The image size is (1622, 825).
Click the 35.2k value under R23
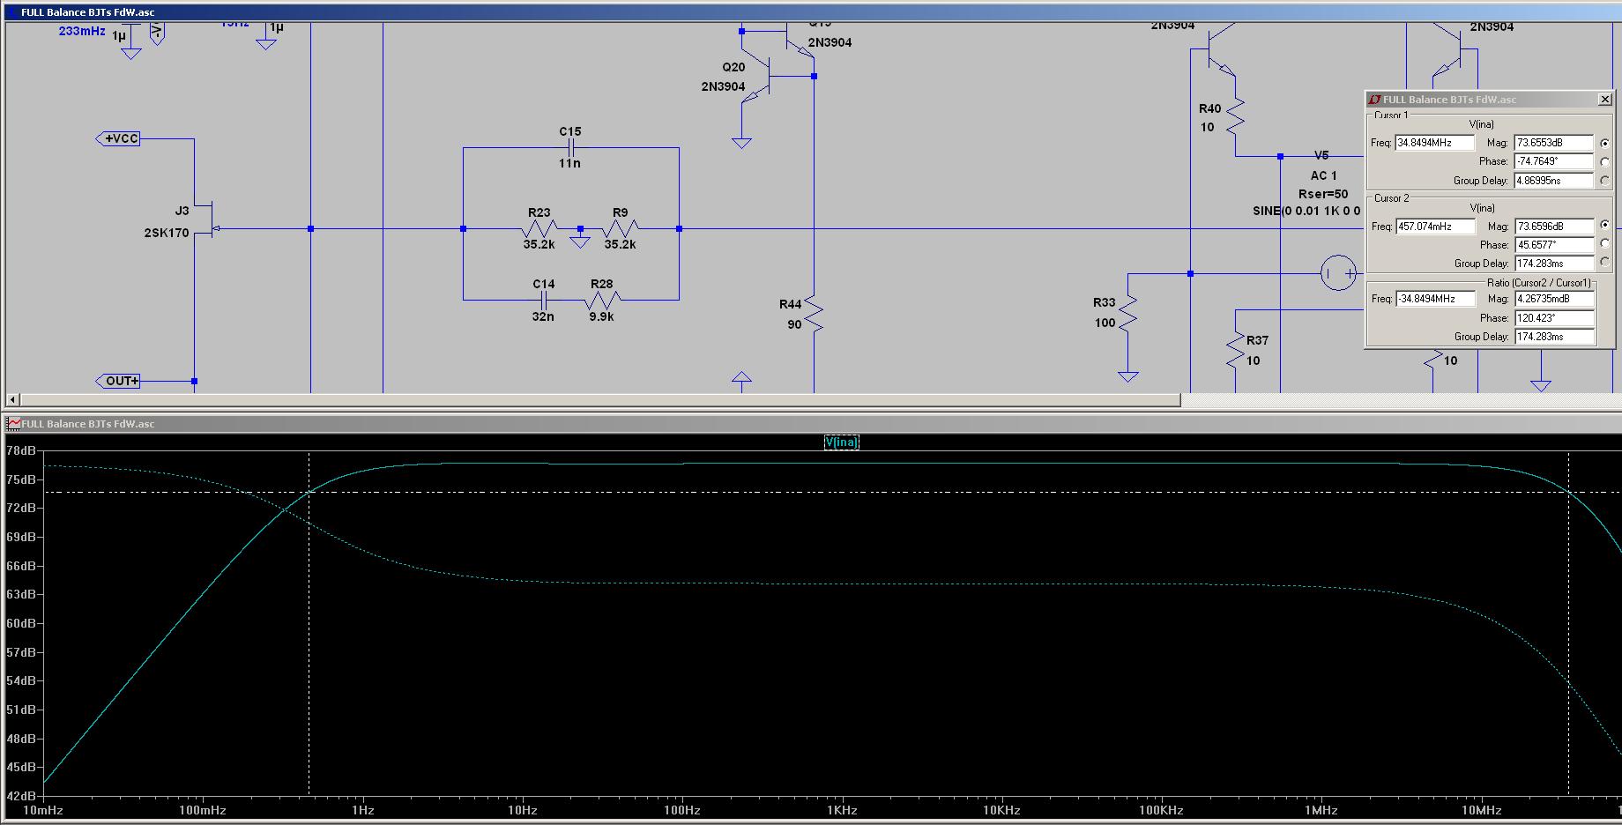tap(539, 244)
